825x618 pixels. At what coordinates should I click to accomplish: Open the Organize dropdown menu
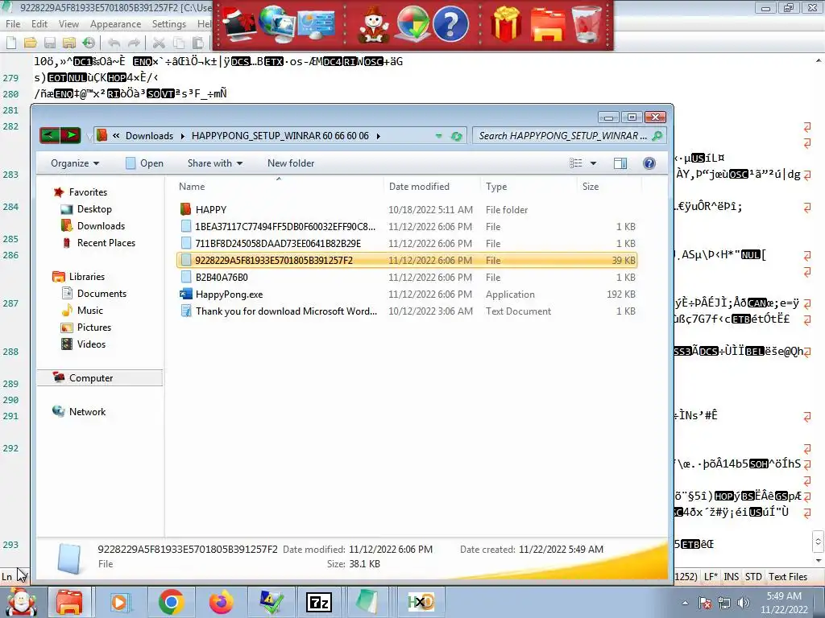click(x=75, y=163)
